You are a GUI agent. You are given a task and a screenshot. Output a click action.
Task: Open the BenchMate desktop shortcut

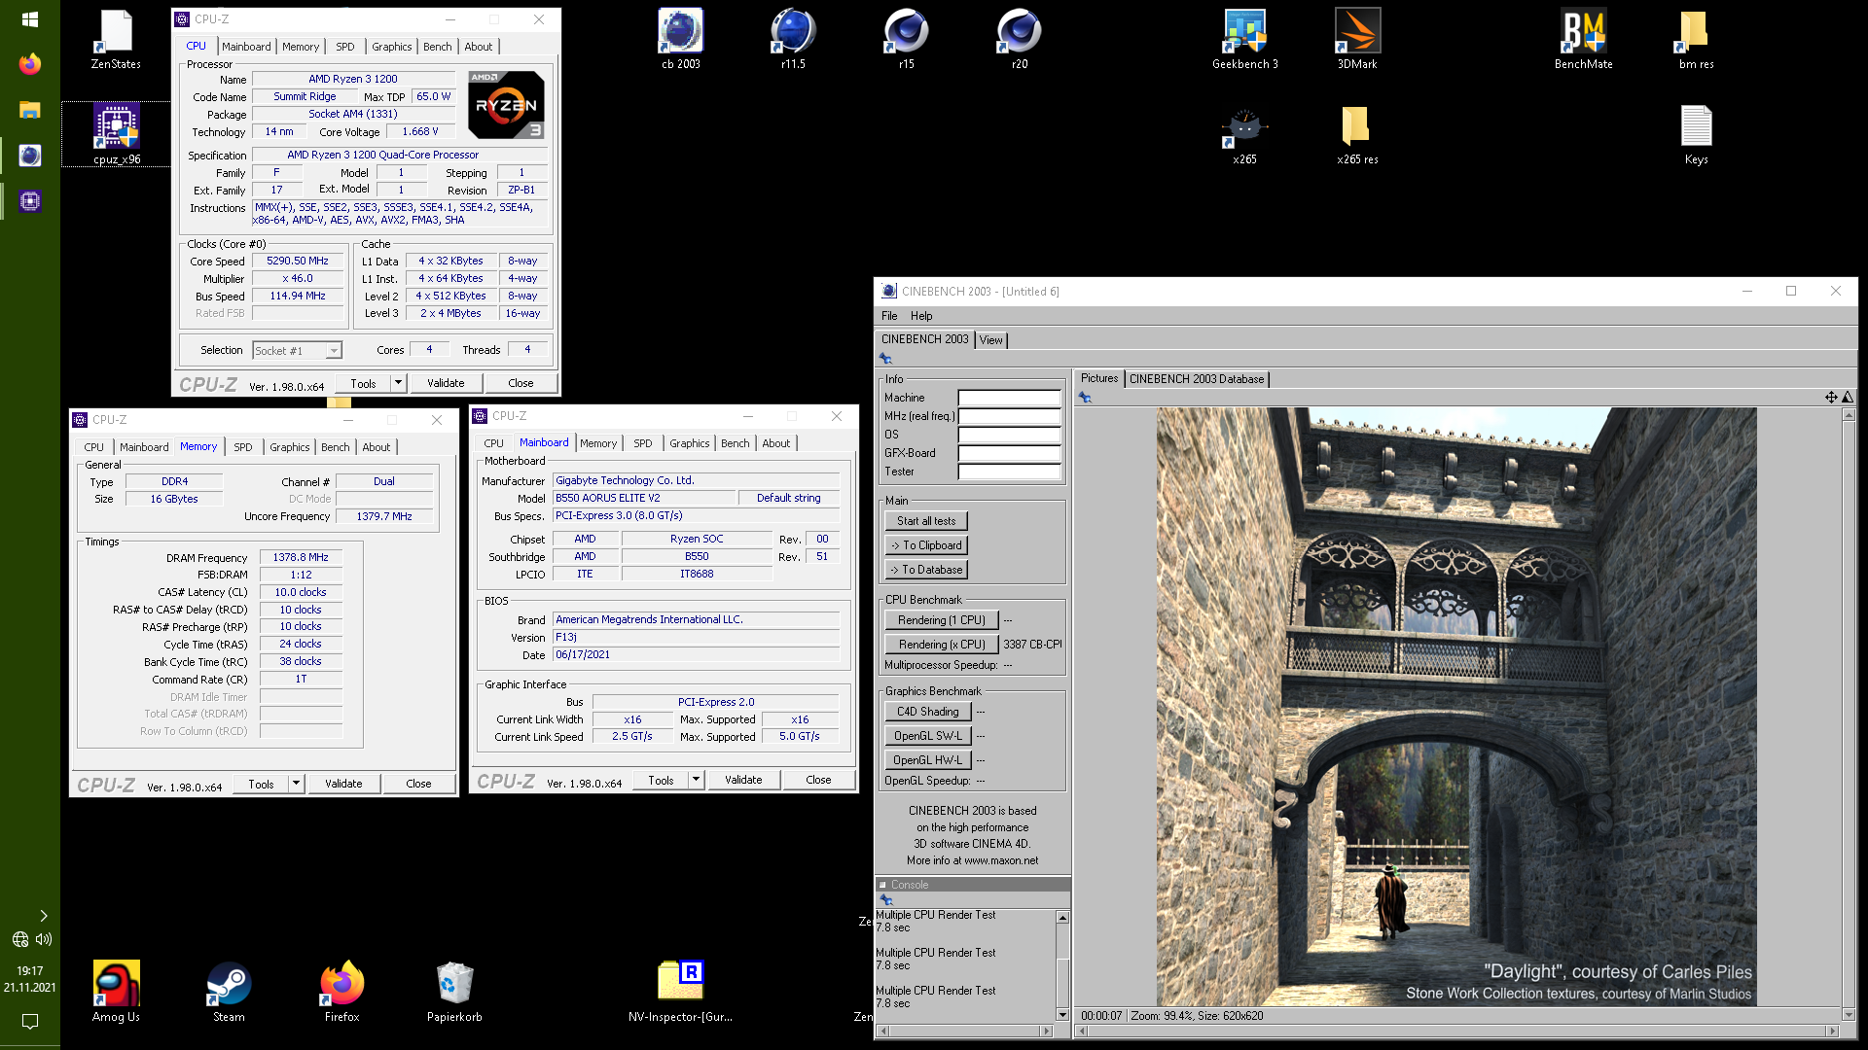pyautogui.click(x=1583, y=40)
